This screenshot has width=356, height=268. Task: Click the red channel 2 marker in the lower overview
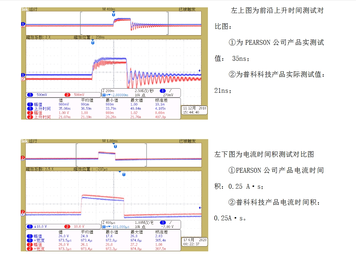coord(23,158)
